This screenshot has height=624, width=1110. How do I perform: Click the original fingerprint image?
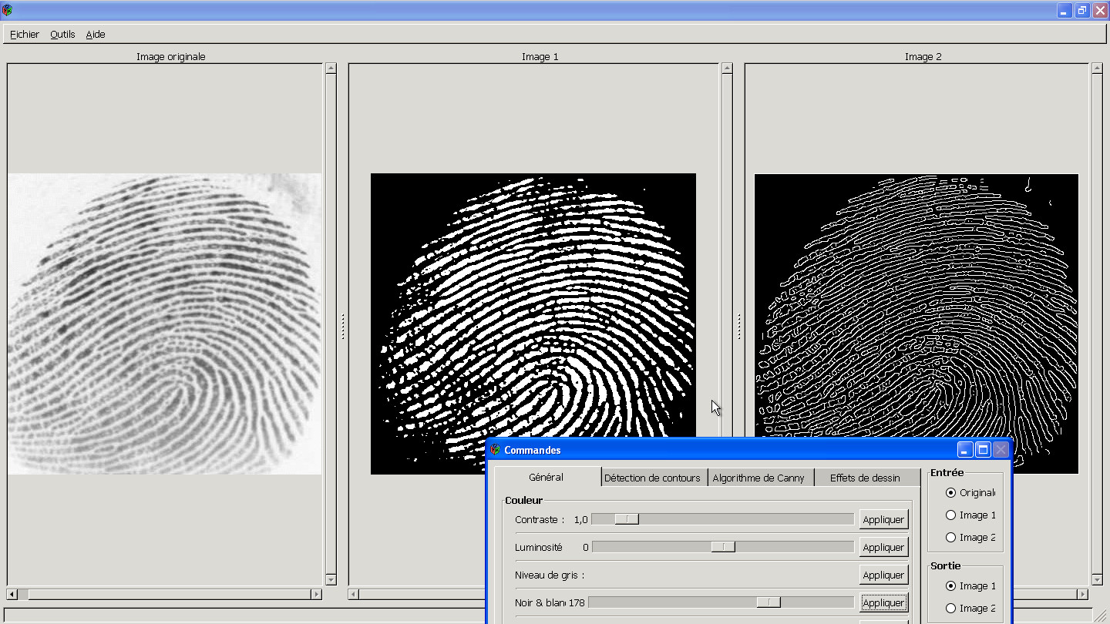[x=164, y=324]
